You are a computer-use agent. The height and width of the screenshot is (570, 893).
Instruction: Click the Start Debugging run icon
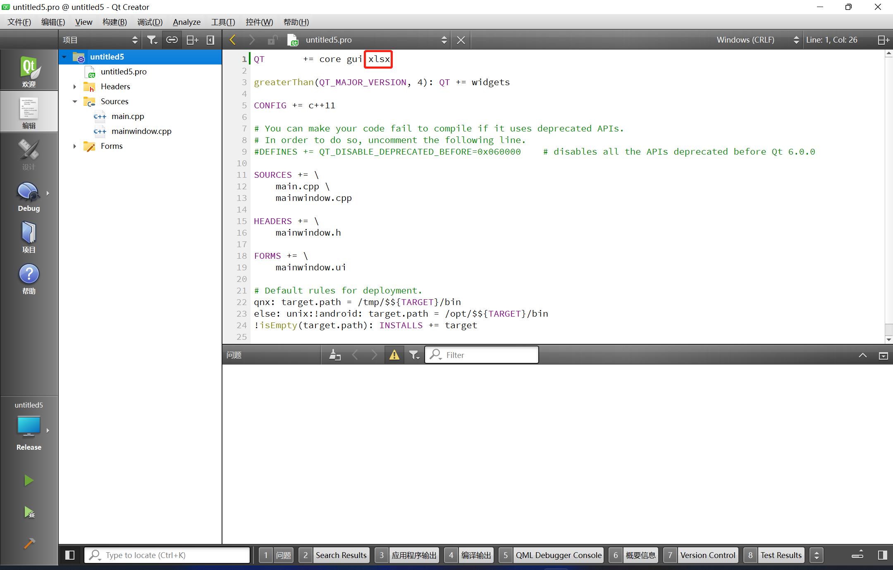(x=29, y=513)
